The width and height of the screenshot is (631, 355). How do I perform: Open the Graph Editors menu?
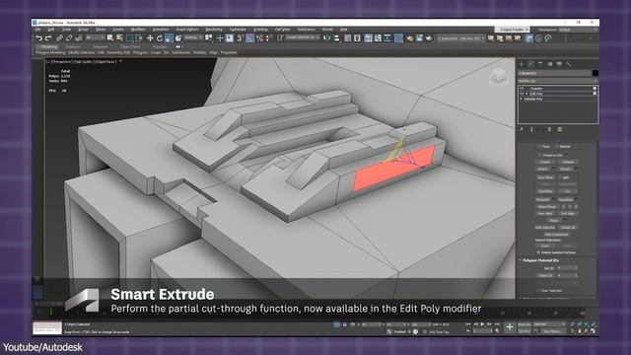(187, 30)
